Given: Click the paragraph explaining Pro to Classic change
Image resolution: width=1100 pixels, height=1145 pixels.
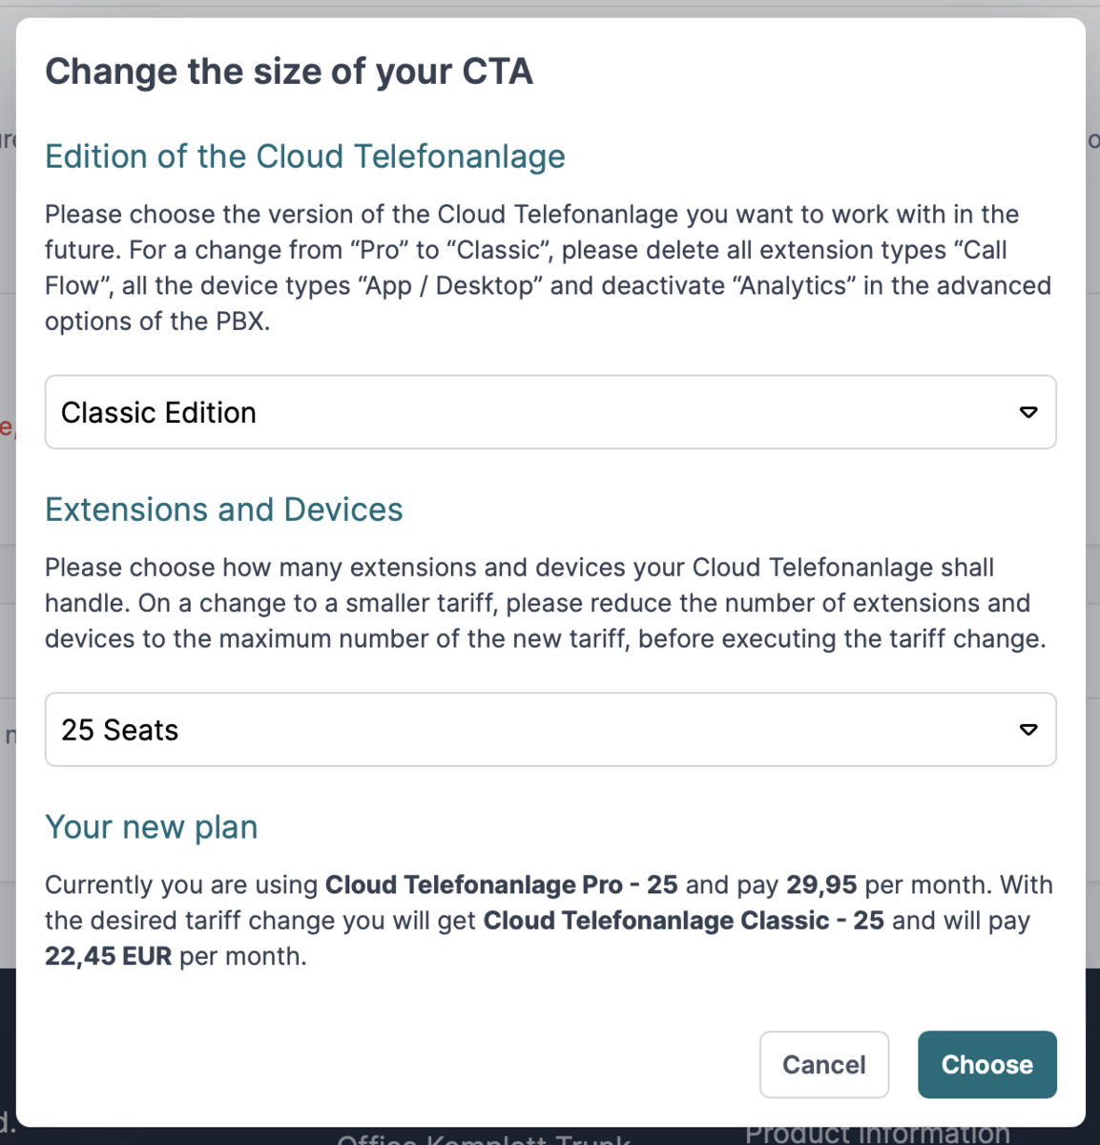Looking at the screenshot, I should (549, 268).
